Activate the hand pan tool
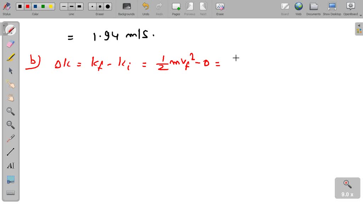Image resolution: width=363 pixels, height=204 pixels. click(10, 97)
